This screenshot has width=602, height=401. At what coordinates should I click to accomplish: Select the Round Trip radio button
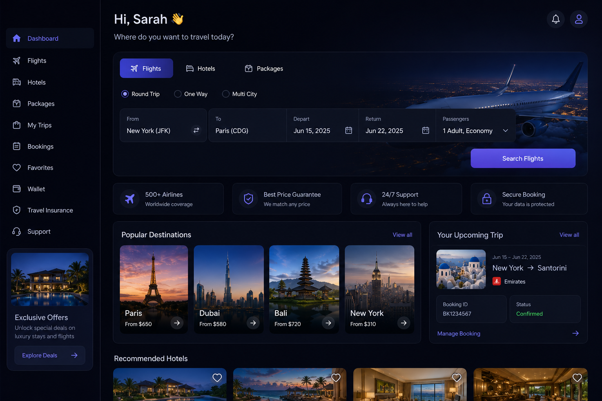pyautogui.click(x=125, y=94)
